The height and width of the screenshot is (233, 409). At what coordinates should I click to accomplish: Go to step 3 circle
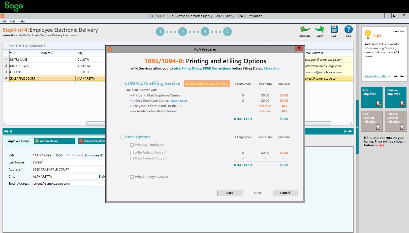(x=205, y=32)
